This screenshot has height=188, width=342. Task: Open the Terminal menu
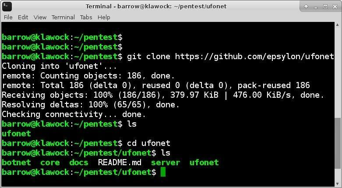point(63,17)
